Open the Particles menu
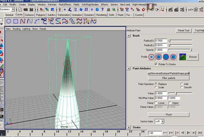This screenshot has height=137, width=204. click(x=52, y=4)
